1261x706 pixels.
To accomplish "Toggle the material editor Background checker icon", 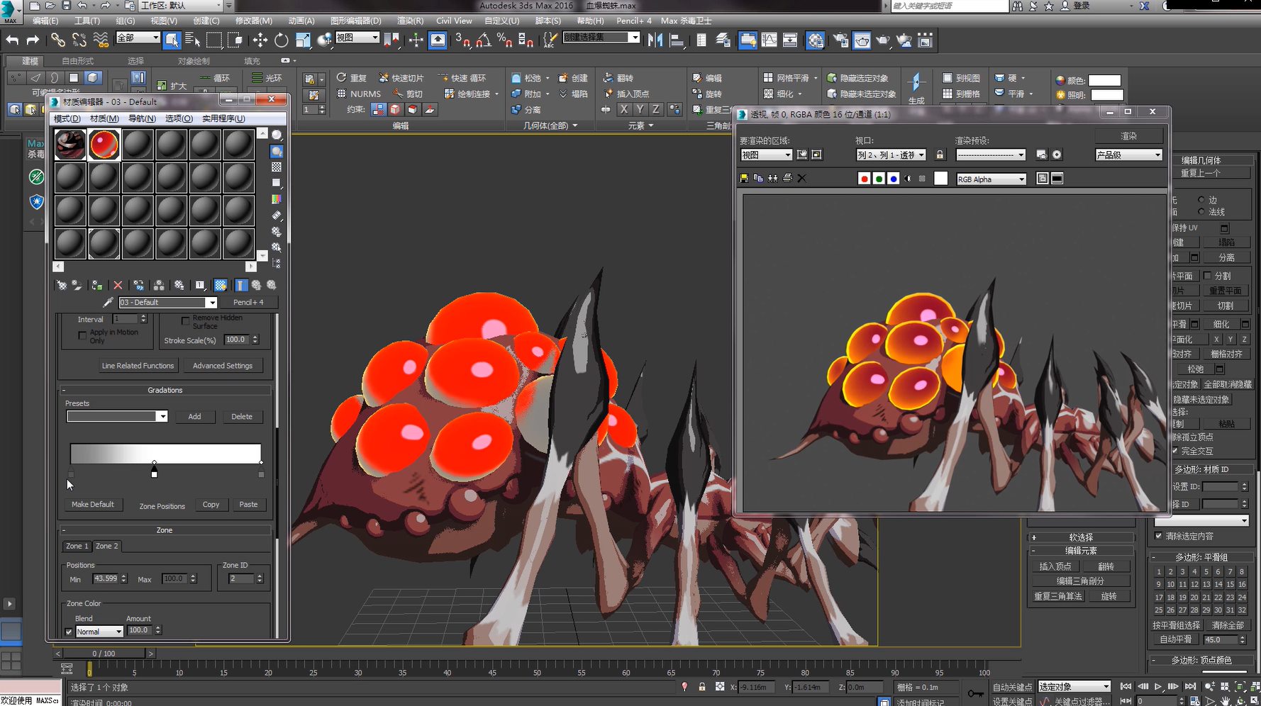I will coord(277,167).
